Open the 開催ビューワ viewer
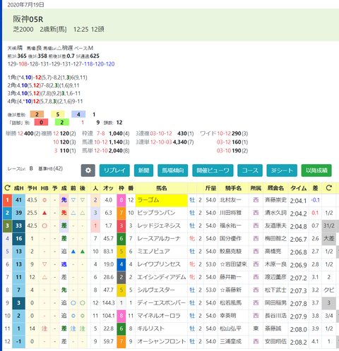 (x=213, y=171)
